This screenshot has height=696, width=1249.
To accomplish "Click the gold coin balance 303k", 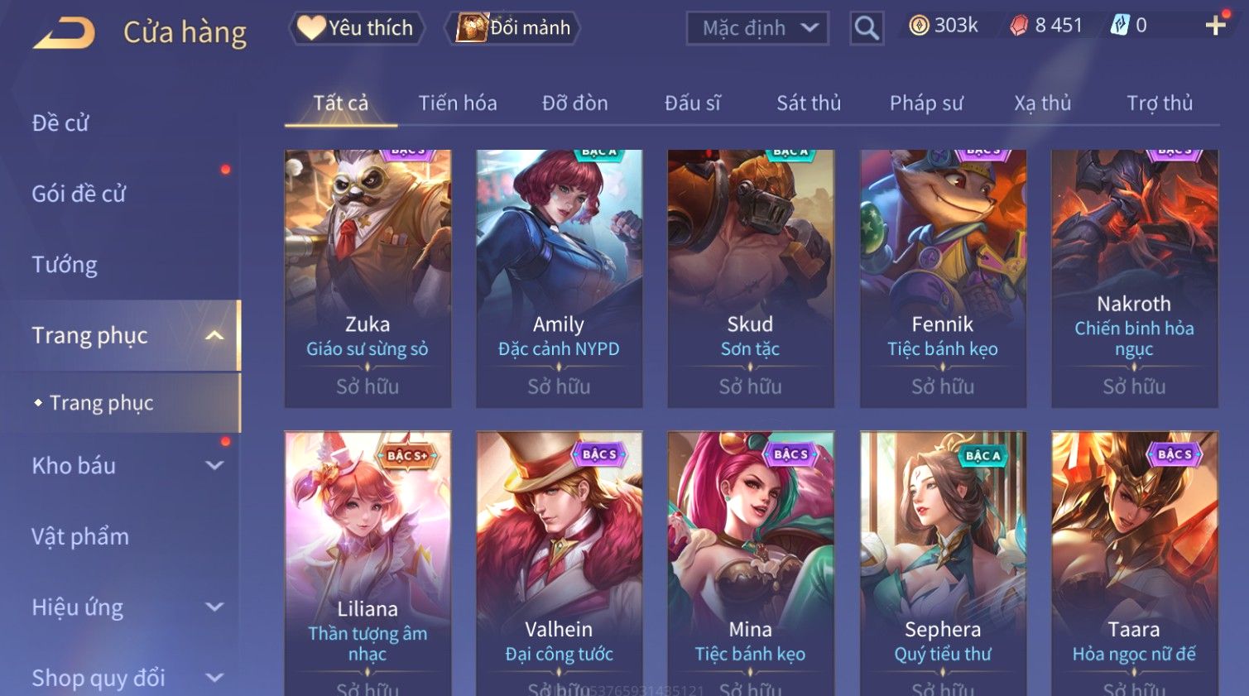I will (x=944, y=26).
